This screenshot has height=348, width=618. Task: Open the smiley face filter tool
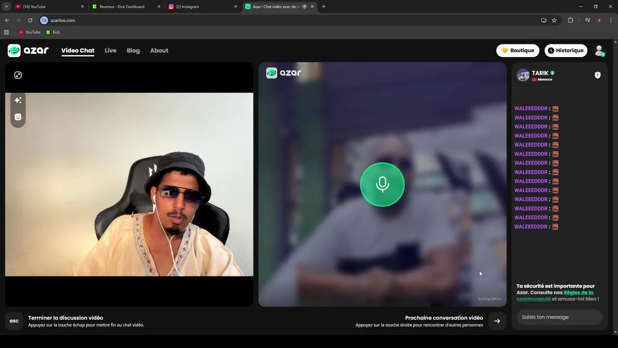18,117
